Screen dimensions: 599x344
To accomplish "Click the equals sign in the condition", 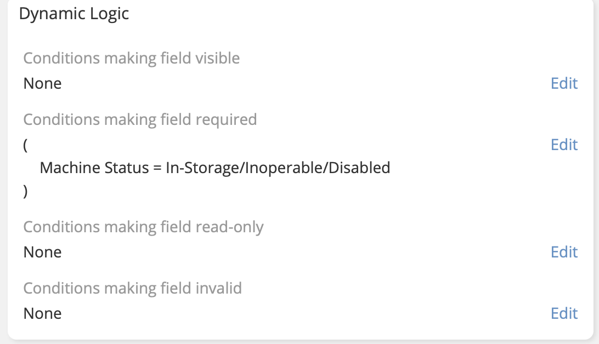I will tap(158, 168).
